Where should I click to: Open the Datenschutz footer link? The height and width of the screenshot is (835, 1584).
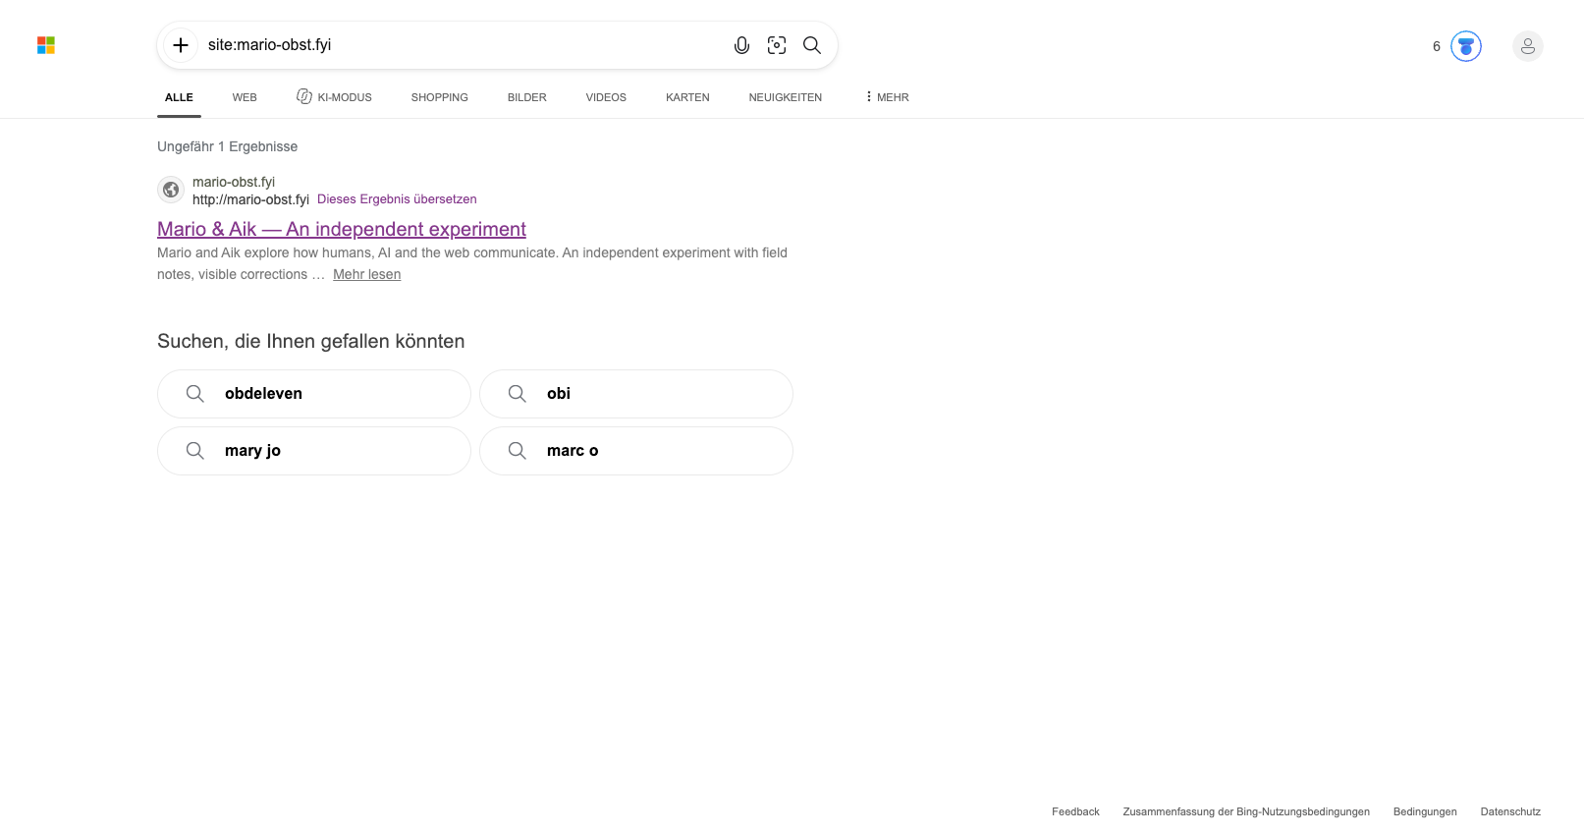[1510, 811]
